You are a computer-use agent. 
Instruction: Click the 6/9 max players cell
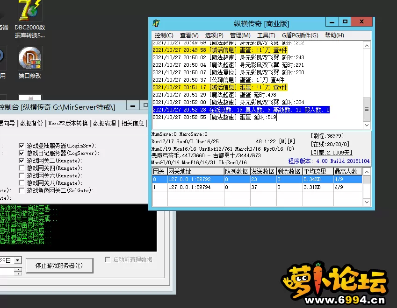347,187
